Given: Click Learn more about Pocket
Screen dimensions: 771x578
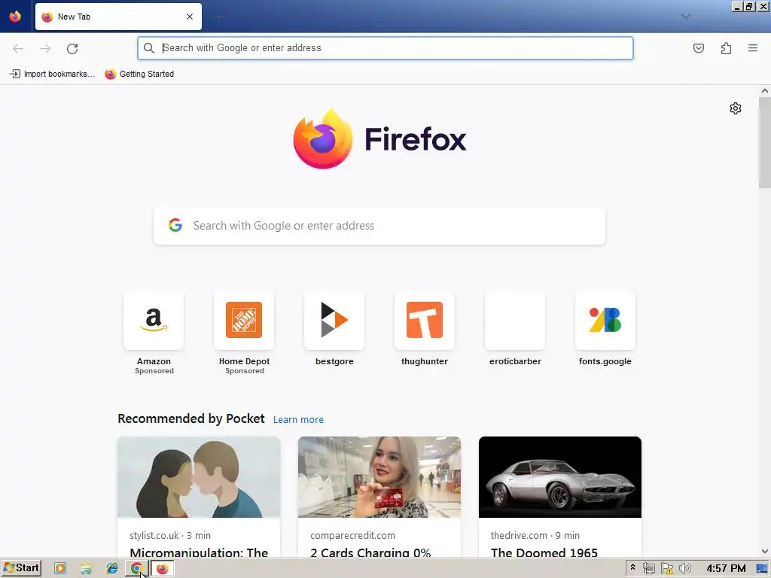Looking at the screenshot, I should 298,420.
